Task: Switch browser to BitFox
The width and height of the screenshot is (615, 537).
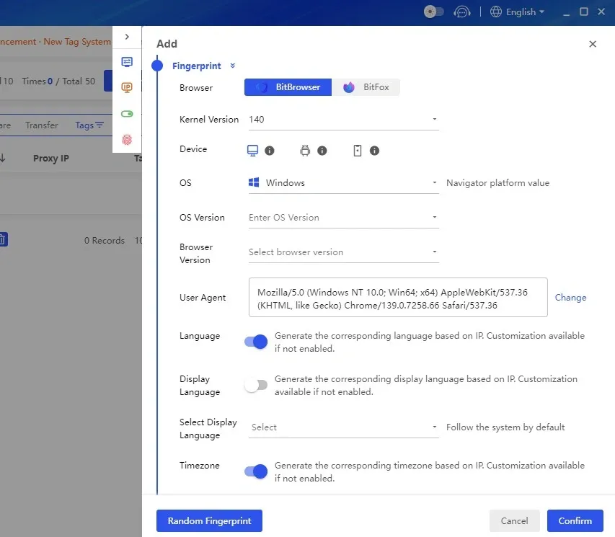Action: (x=366, y=87)
